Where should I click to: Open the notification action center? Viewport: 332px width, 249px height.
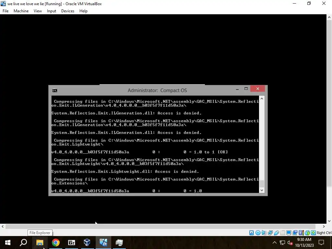pos(321,243)
